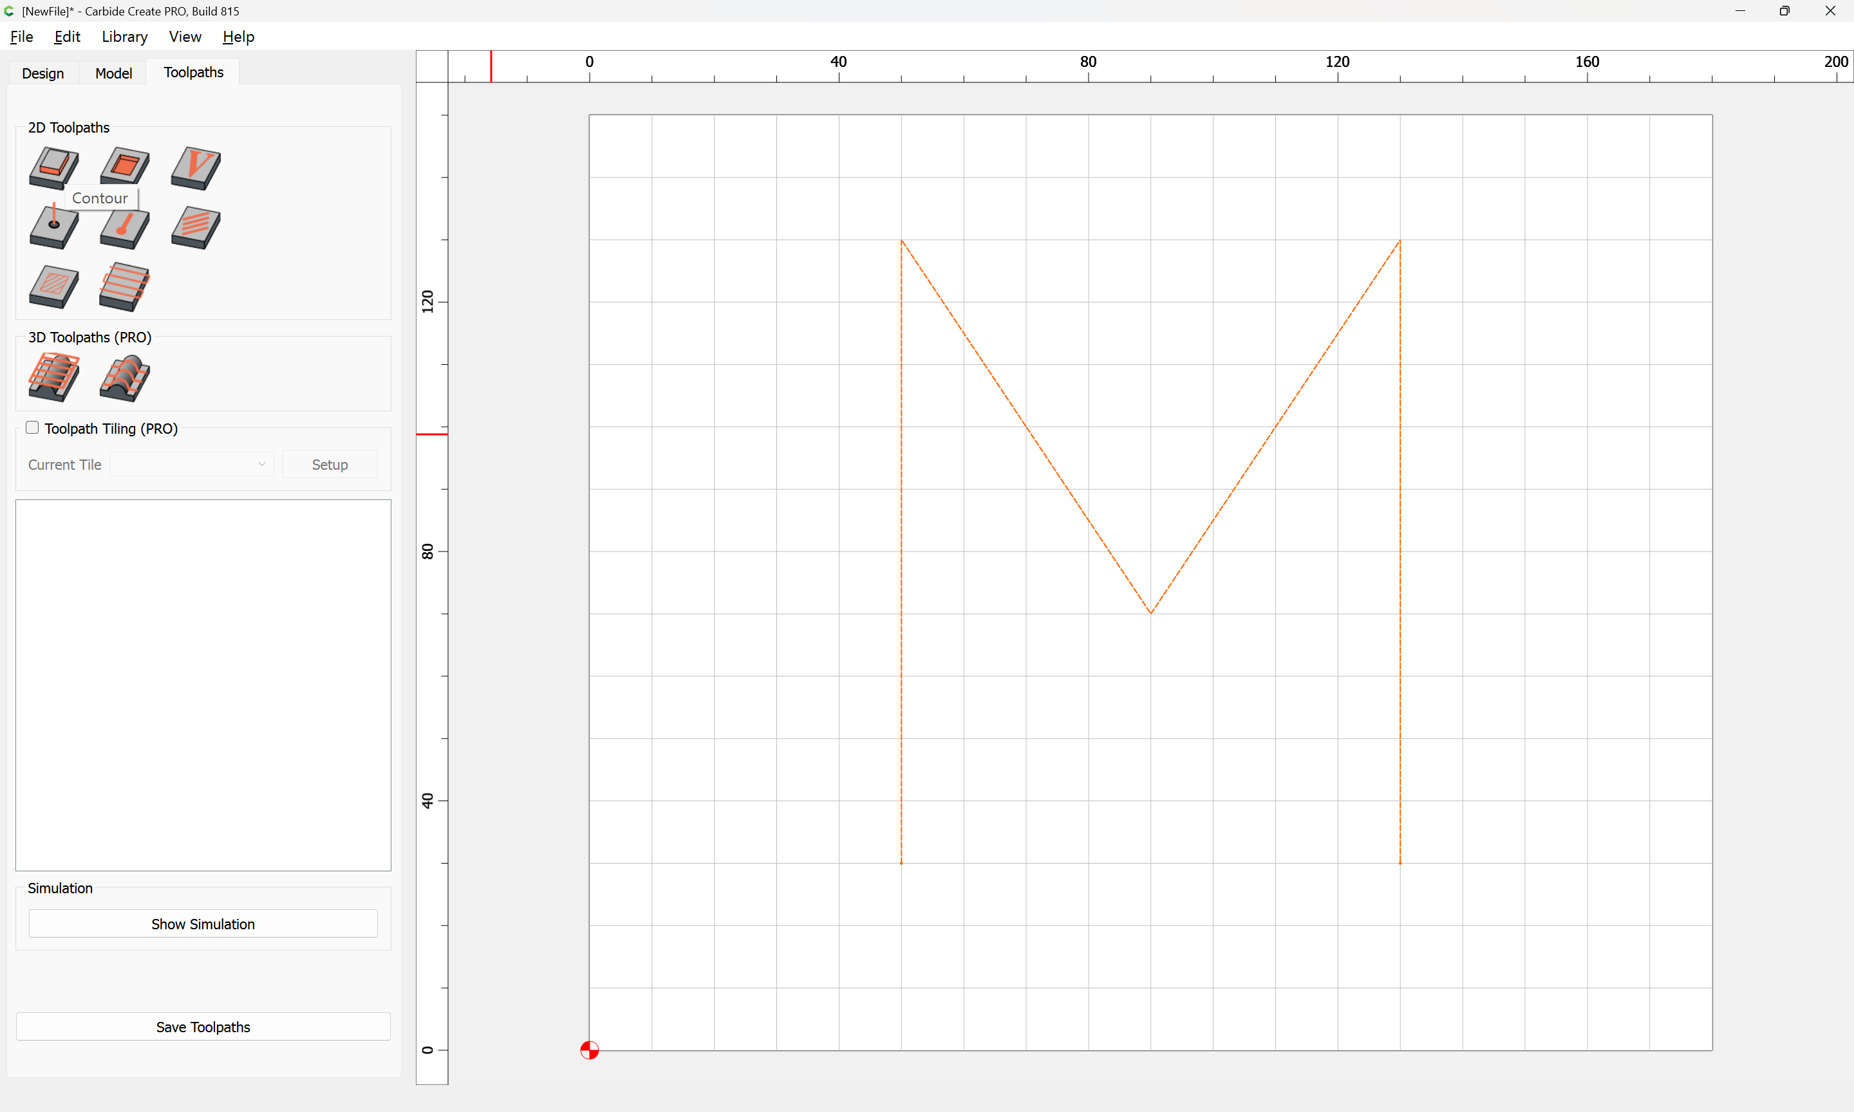Click the tiling Setup button
This screenshot has width=1854, height=1112.
pos(330,465)
